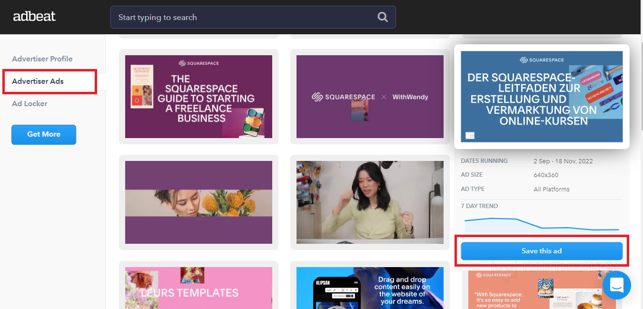
Task: Go to Ad Locker
Action: tap(30, 104)
